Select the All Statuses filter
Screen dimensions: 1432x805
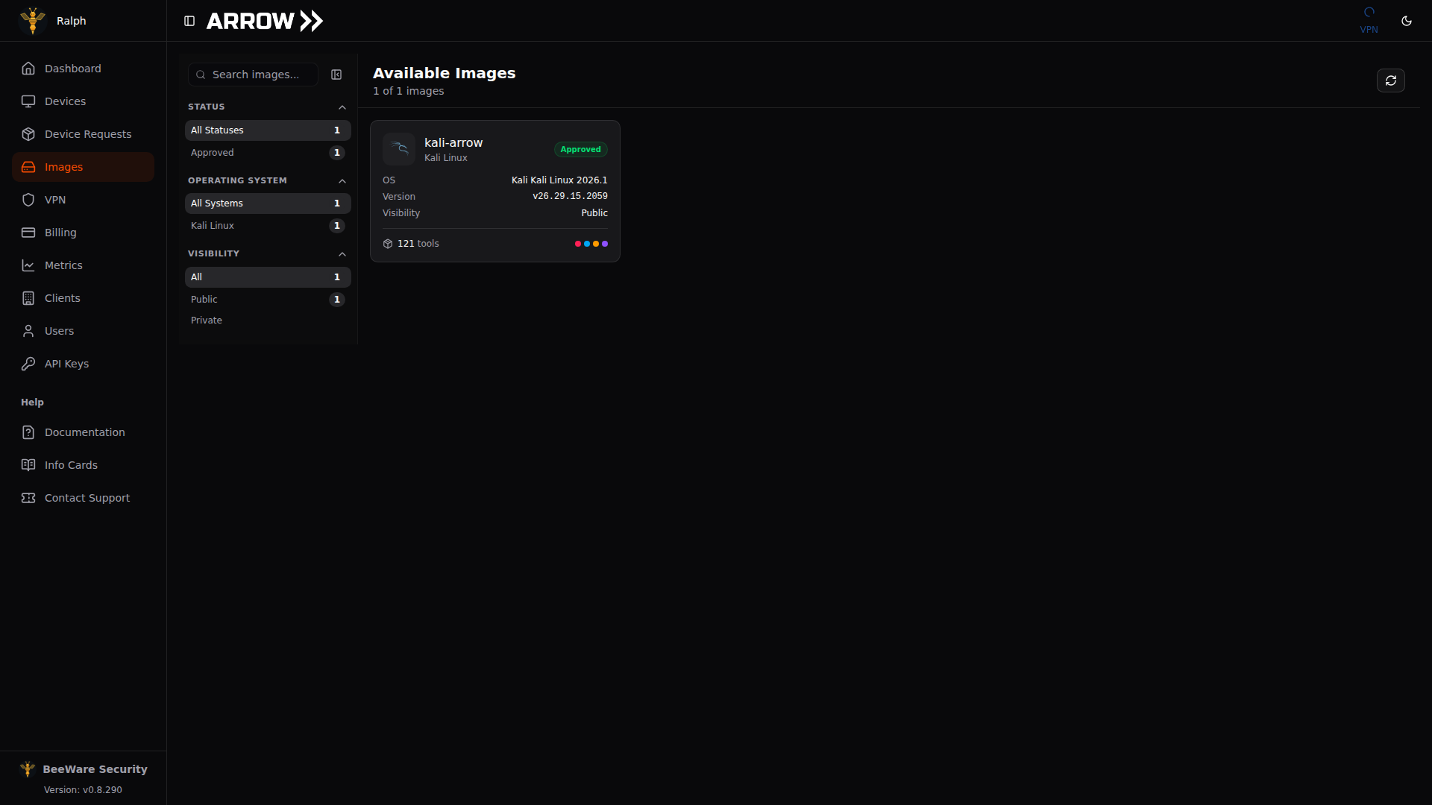tap(268, 130)
